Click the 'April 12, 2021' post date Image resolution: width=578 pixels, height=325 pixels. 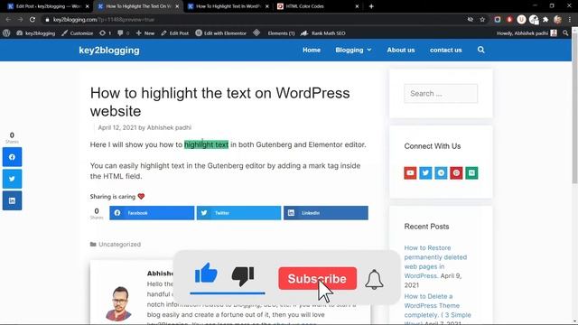pos(117,127)
